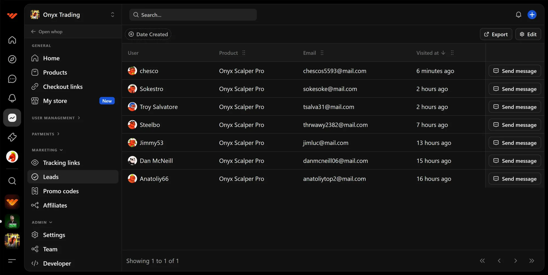Open the notification bell in the top bar
548x275 pixels.
pos(518,15)
